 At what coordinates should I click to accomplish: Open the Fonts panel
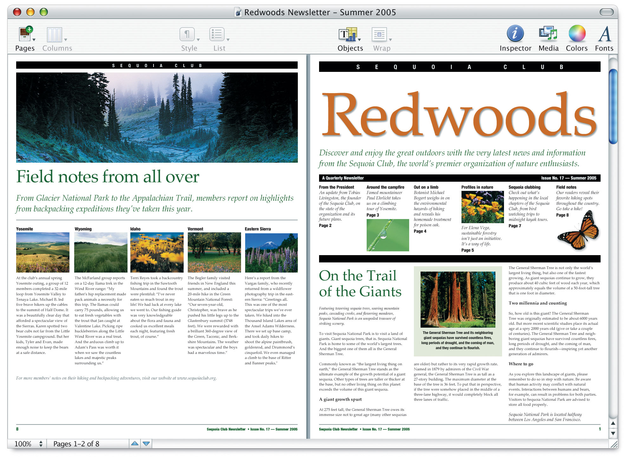[x=605, y=34]
